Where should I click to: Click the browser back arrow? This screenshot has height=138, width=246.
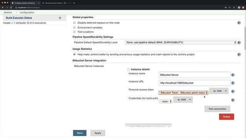(3, 8)
